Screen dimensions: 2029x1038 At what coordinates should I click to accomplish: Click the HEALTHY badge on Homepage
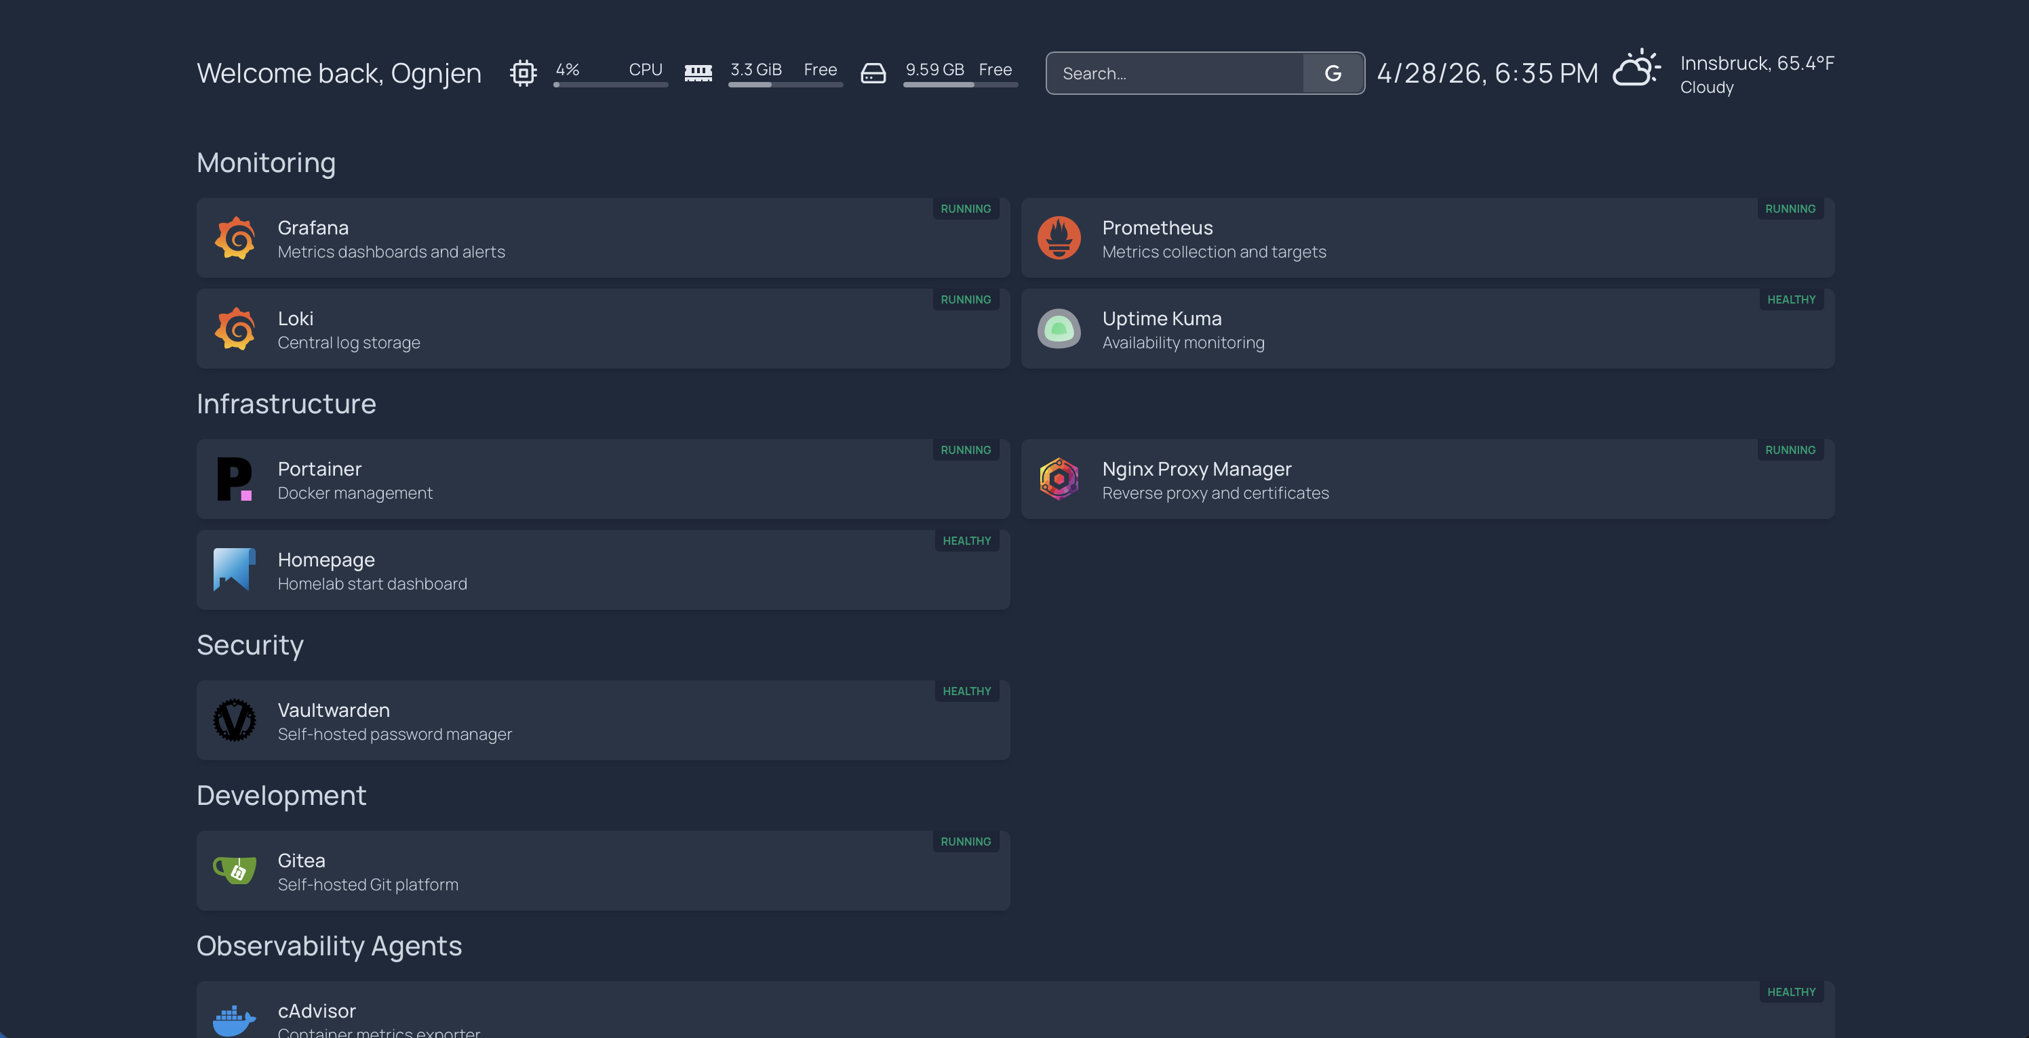point(966,541)
